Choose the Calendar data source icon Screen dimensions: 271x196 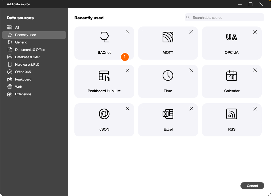coord(232,75)
